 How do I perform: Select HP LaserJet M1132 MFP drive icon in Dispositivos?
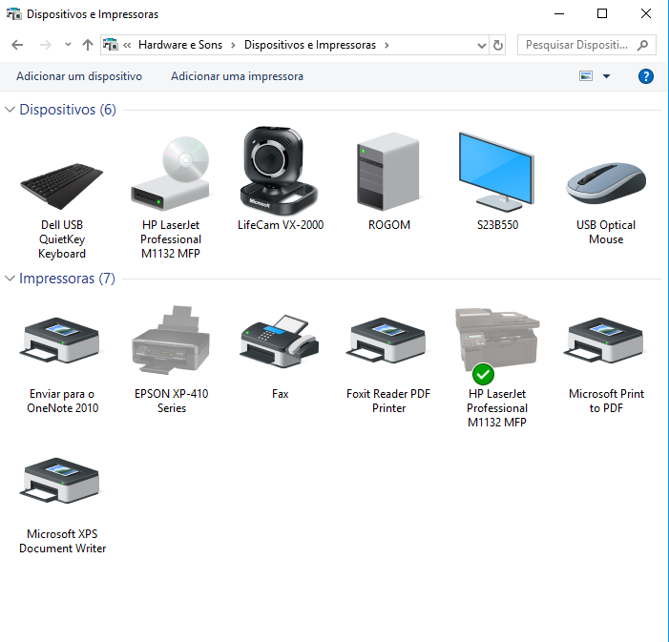pos(170,174)
